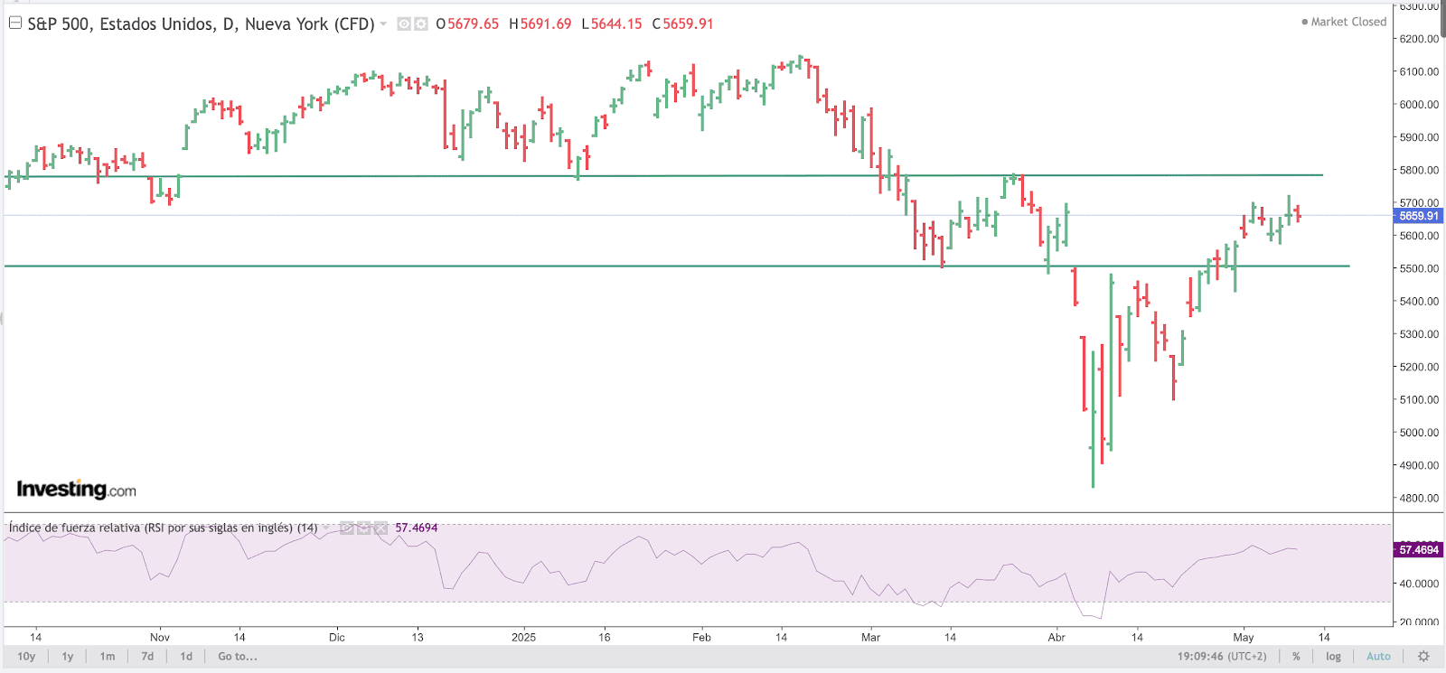1446x673 pixels.
Task: Click the Dic label on time axis
Action: click(x=337, y=637)
